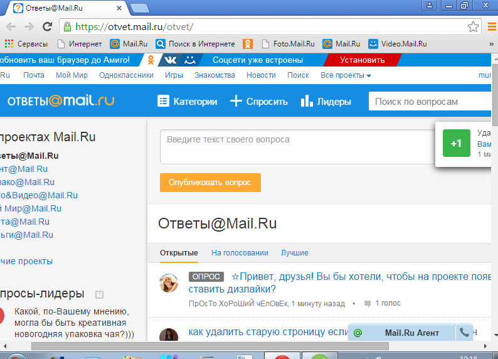Click the green +1 notification badge
Screen dimensions: 498x359
pos(457,143)
